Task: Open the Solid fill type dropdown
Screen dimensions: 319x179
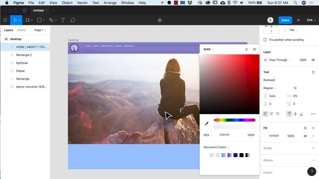Action: tap(208, 49)
